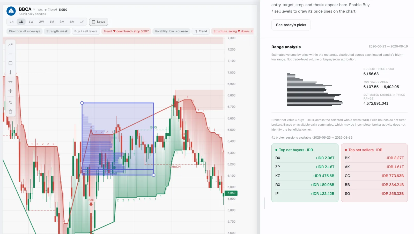Choose the 6M timeframe

[72, 22]
